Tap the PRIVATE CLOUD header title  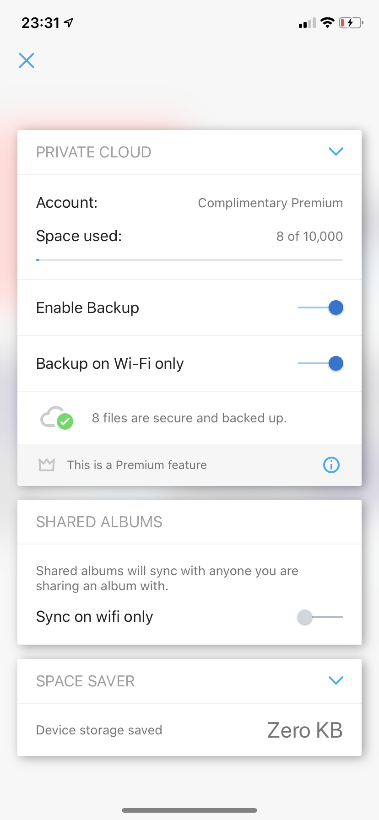94,152
